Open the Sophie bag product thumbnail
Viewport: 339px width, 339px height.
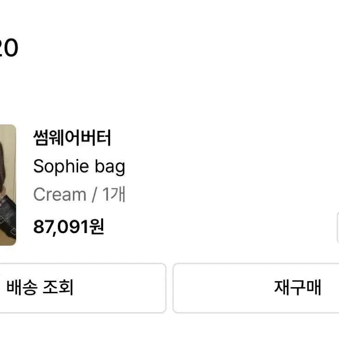click(x=8, y=185)
